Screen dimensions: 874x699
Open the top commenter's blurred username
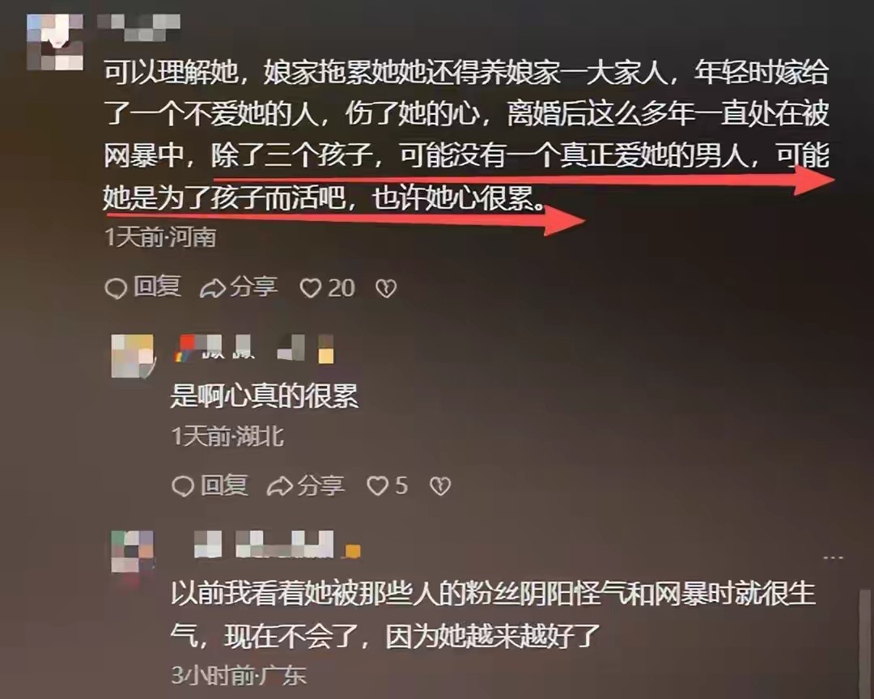139,27
